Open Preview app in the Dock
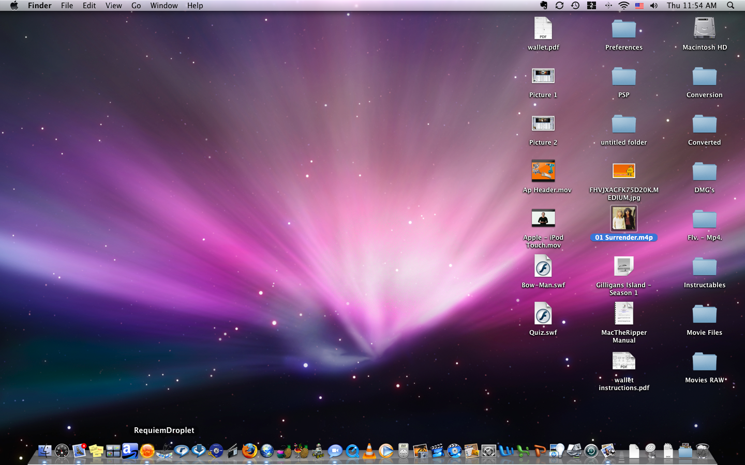 [608, 451]
